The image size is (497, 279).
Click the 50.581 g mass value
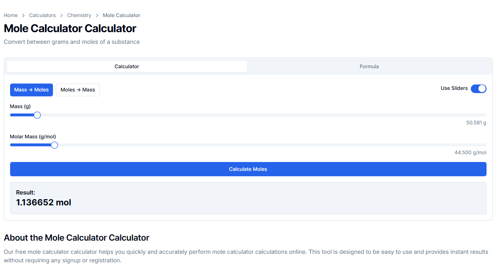coord(476,122)
